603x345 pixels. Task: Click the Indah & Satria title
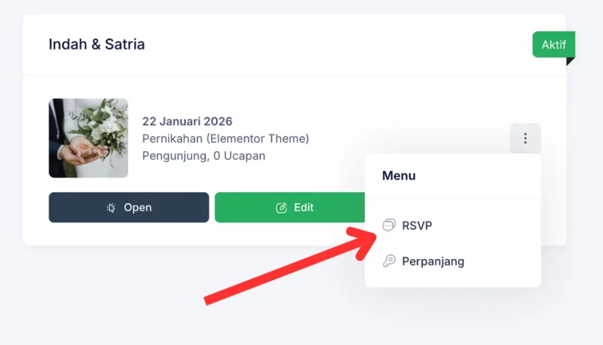pos(97,44)
